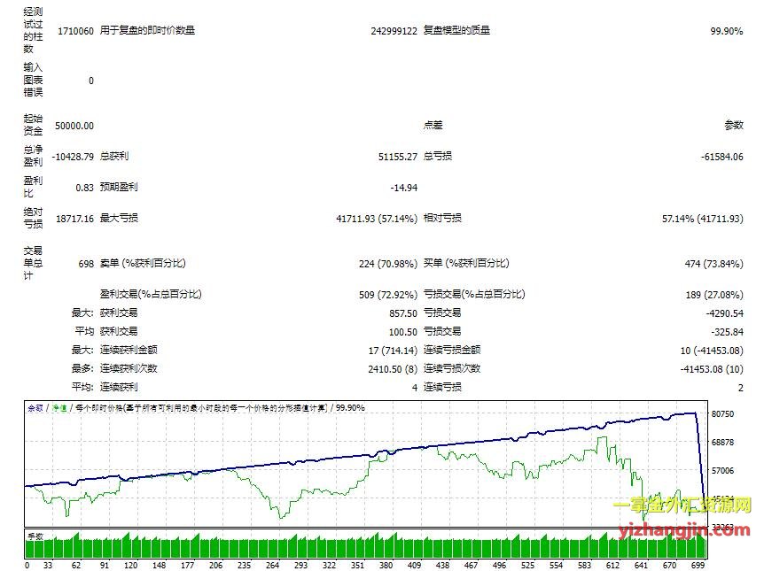
Task: Click the 手数 lots panel label
Action: (35, 536)
